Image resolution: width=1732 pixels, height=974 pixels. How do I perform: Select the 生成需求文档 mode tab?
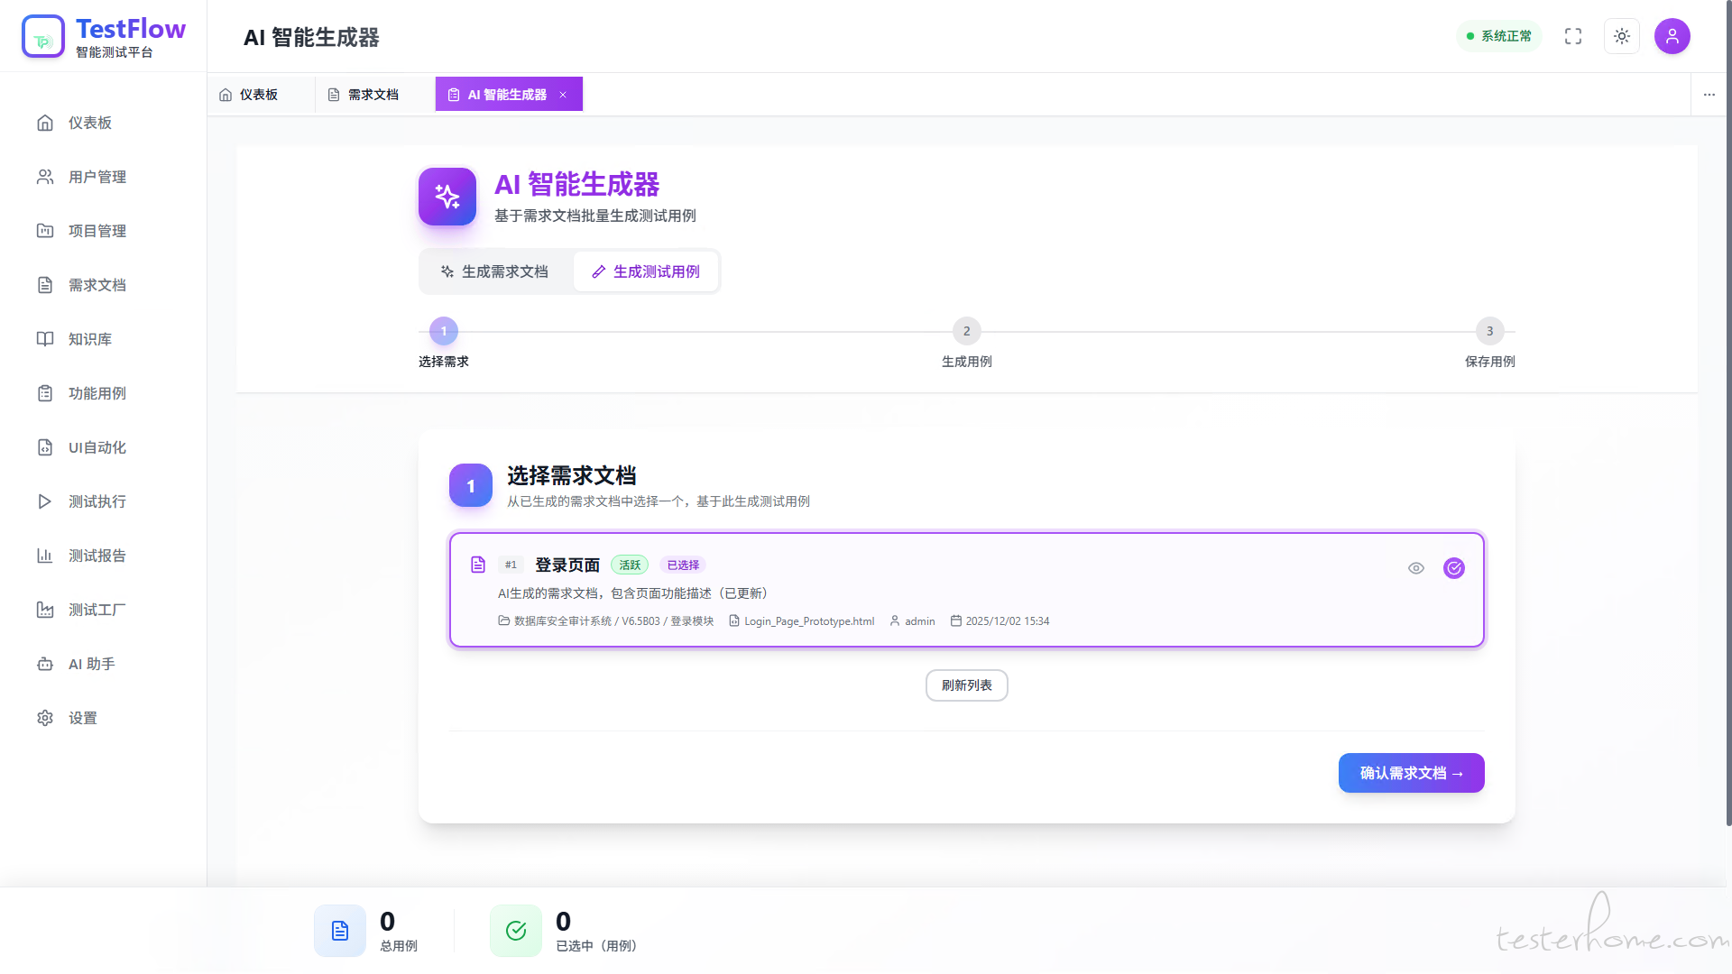[x=494, y=271]
